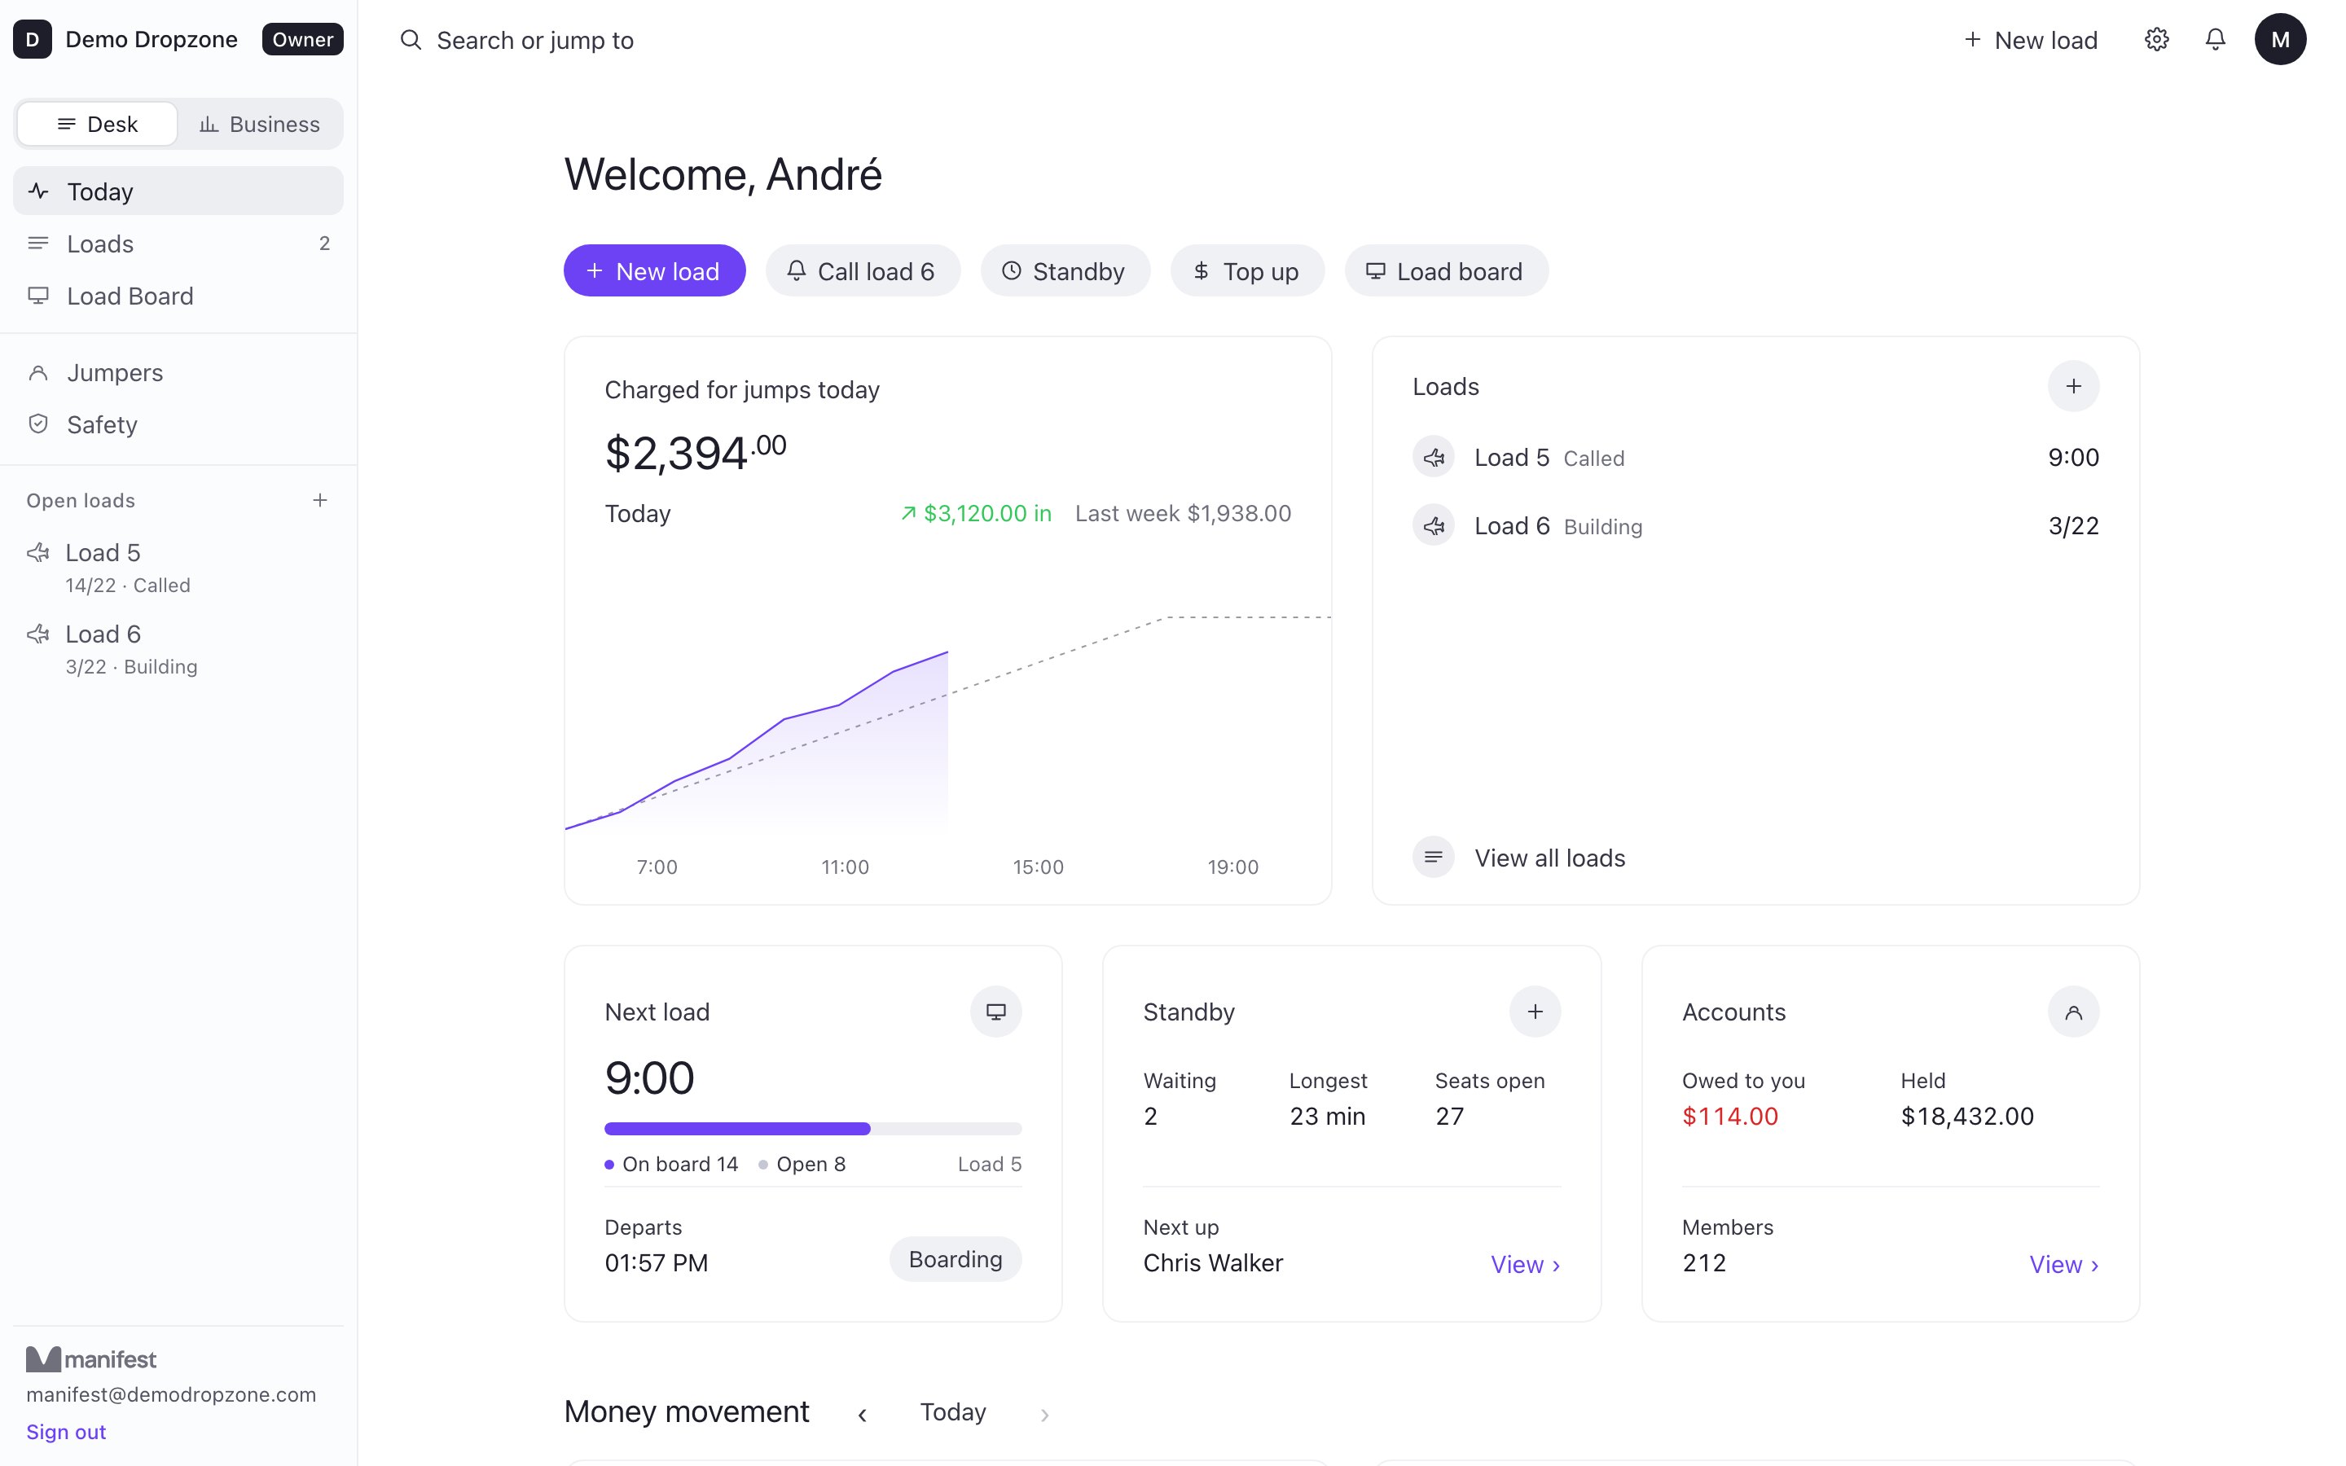The height and width of the screenshot is (1466, 2346).
Task: Open the M user avatar menu
Action: pyautogui.click(x=2280, y=40)
